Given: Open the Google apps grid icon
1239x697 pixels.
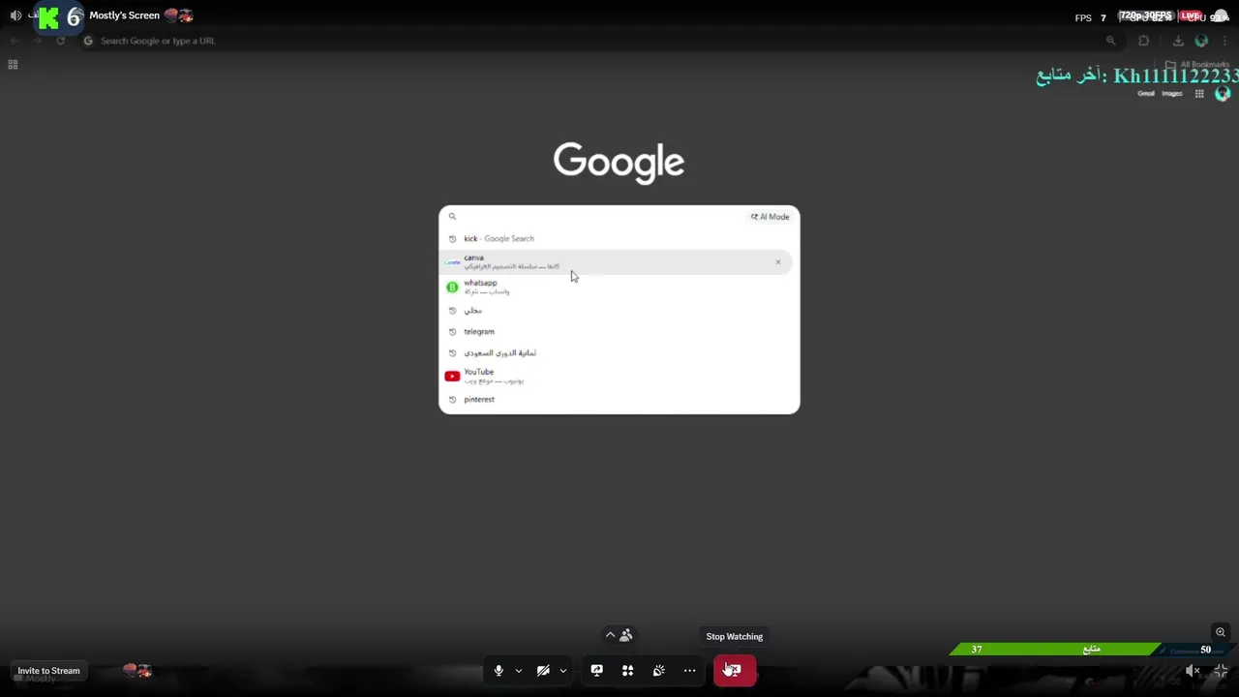Looking at the screenshot, I should click(1199, 94).
